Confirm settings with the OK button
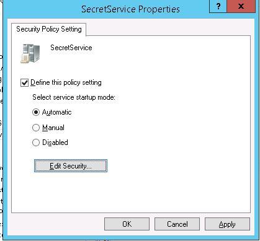 [x=127, y=224]
